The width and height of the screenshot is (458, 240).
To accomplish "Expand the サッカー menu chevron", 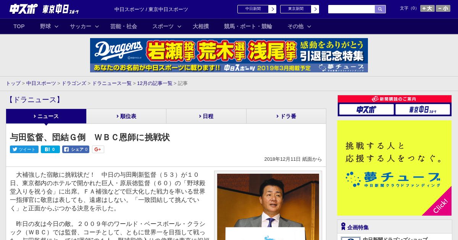I will pos(97,26).
